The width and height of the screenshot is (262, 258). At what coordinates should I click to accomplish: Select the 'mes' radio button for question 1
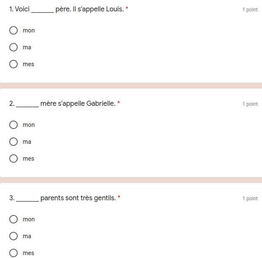pyautogui.click(x=13, y=64)
